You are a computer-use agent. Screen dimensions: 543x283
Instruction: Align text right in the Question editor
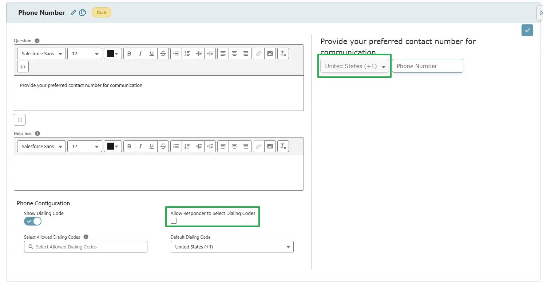pyautogui.click(x=246, y=53)
